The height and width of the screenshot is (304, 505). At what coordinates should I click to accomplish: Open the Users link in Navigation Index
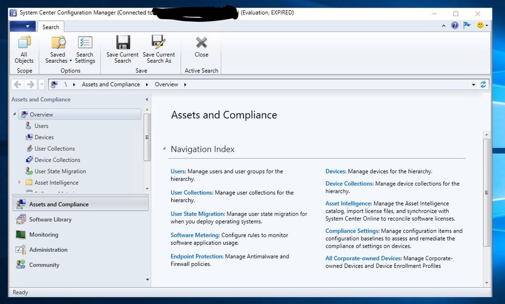click(x=178, y=171)
